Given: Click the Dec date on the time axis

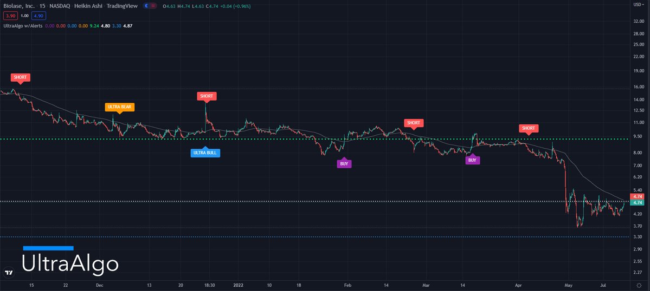Looking at the screenshot, I should click(99, 285).
